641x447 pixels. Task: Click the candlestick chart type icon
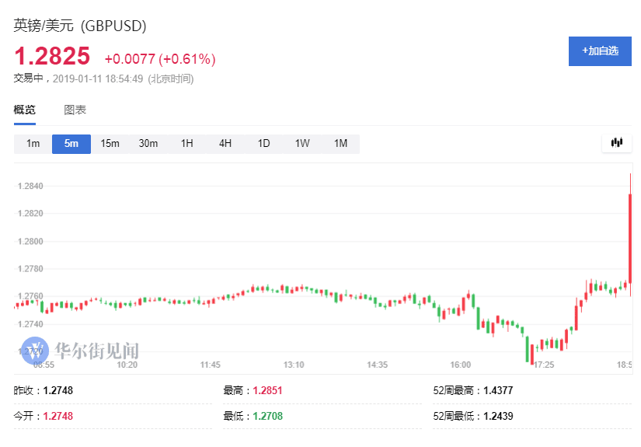click(x=617, y=143)
